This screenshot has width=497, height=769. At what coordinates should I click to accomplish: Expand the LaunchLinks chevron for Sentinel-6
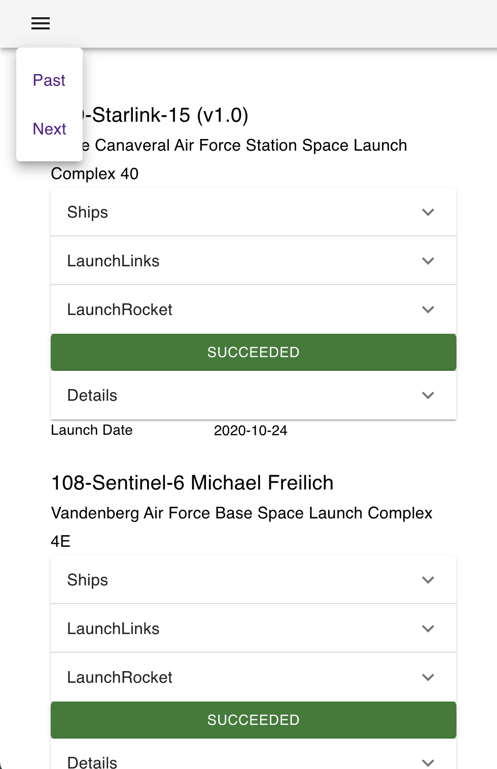click(428, 628)
